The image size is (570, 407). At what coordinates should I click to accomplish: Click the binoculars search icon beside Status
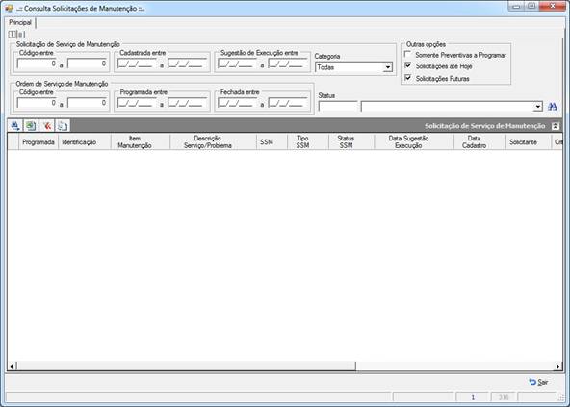point(553,107)
